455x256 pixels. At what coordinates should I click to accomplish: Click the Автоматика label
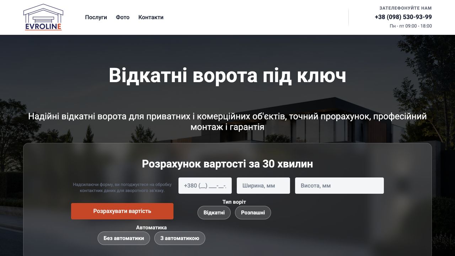[x=151, y=228]
